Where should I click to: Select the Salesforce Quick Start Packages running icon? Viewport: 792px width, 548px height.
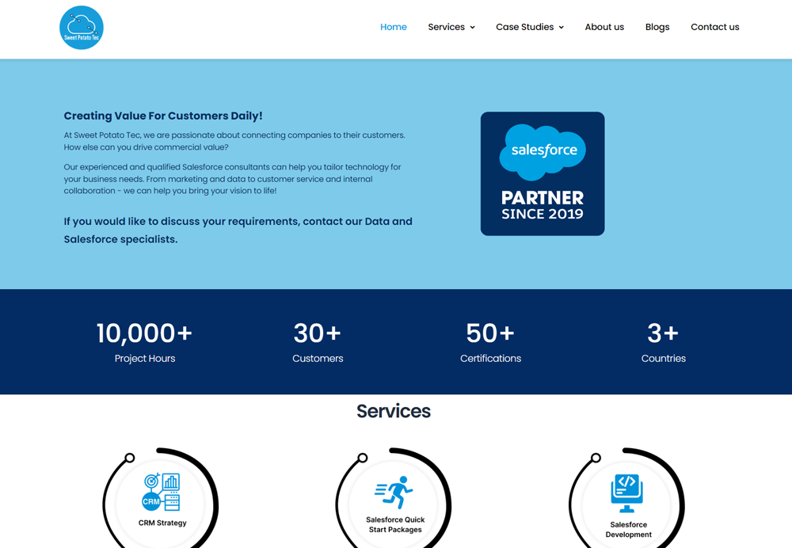tap(394, 492)
